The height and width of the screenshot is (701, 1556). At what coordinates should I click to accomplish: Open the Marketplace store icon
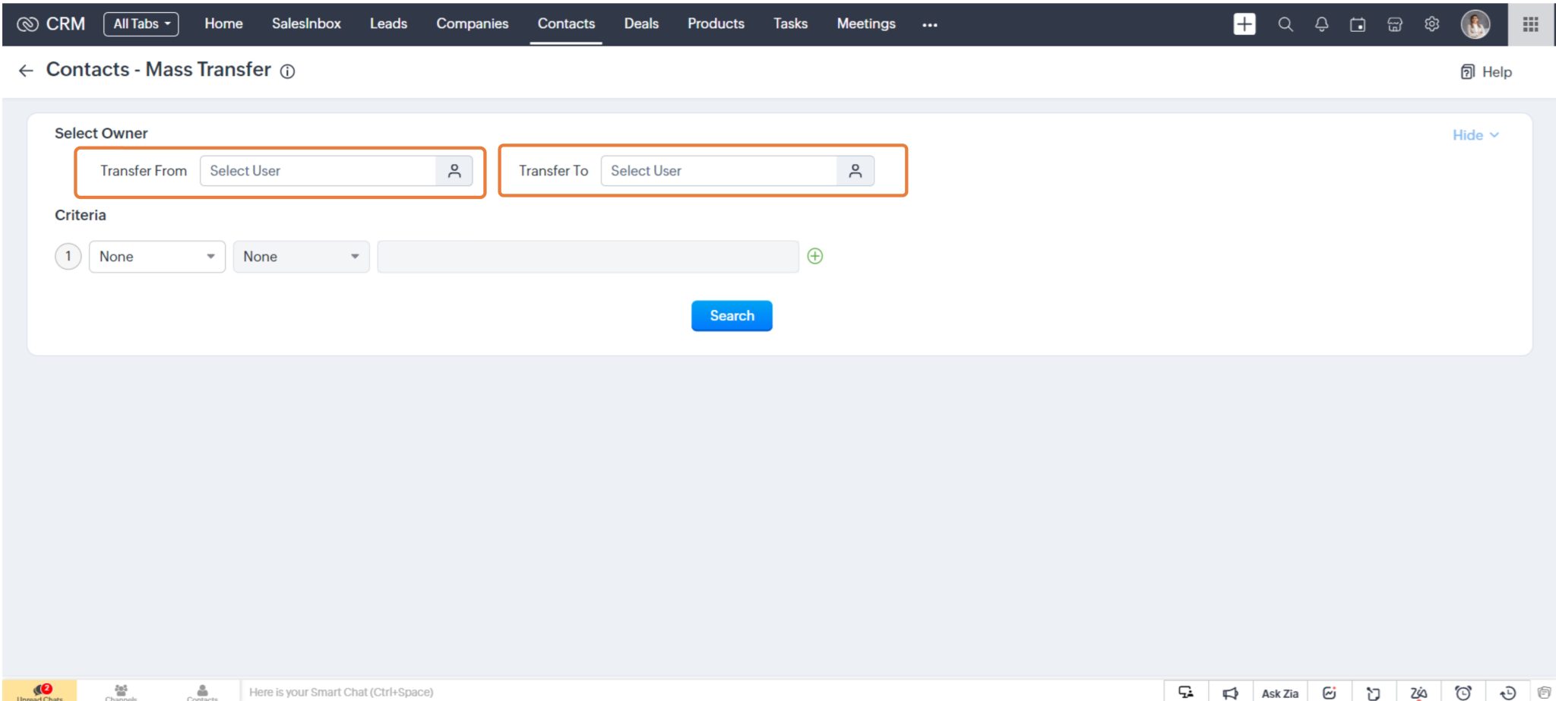click(x=1395, y=24)
